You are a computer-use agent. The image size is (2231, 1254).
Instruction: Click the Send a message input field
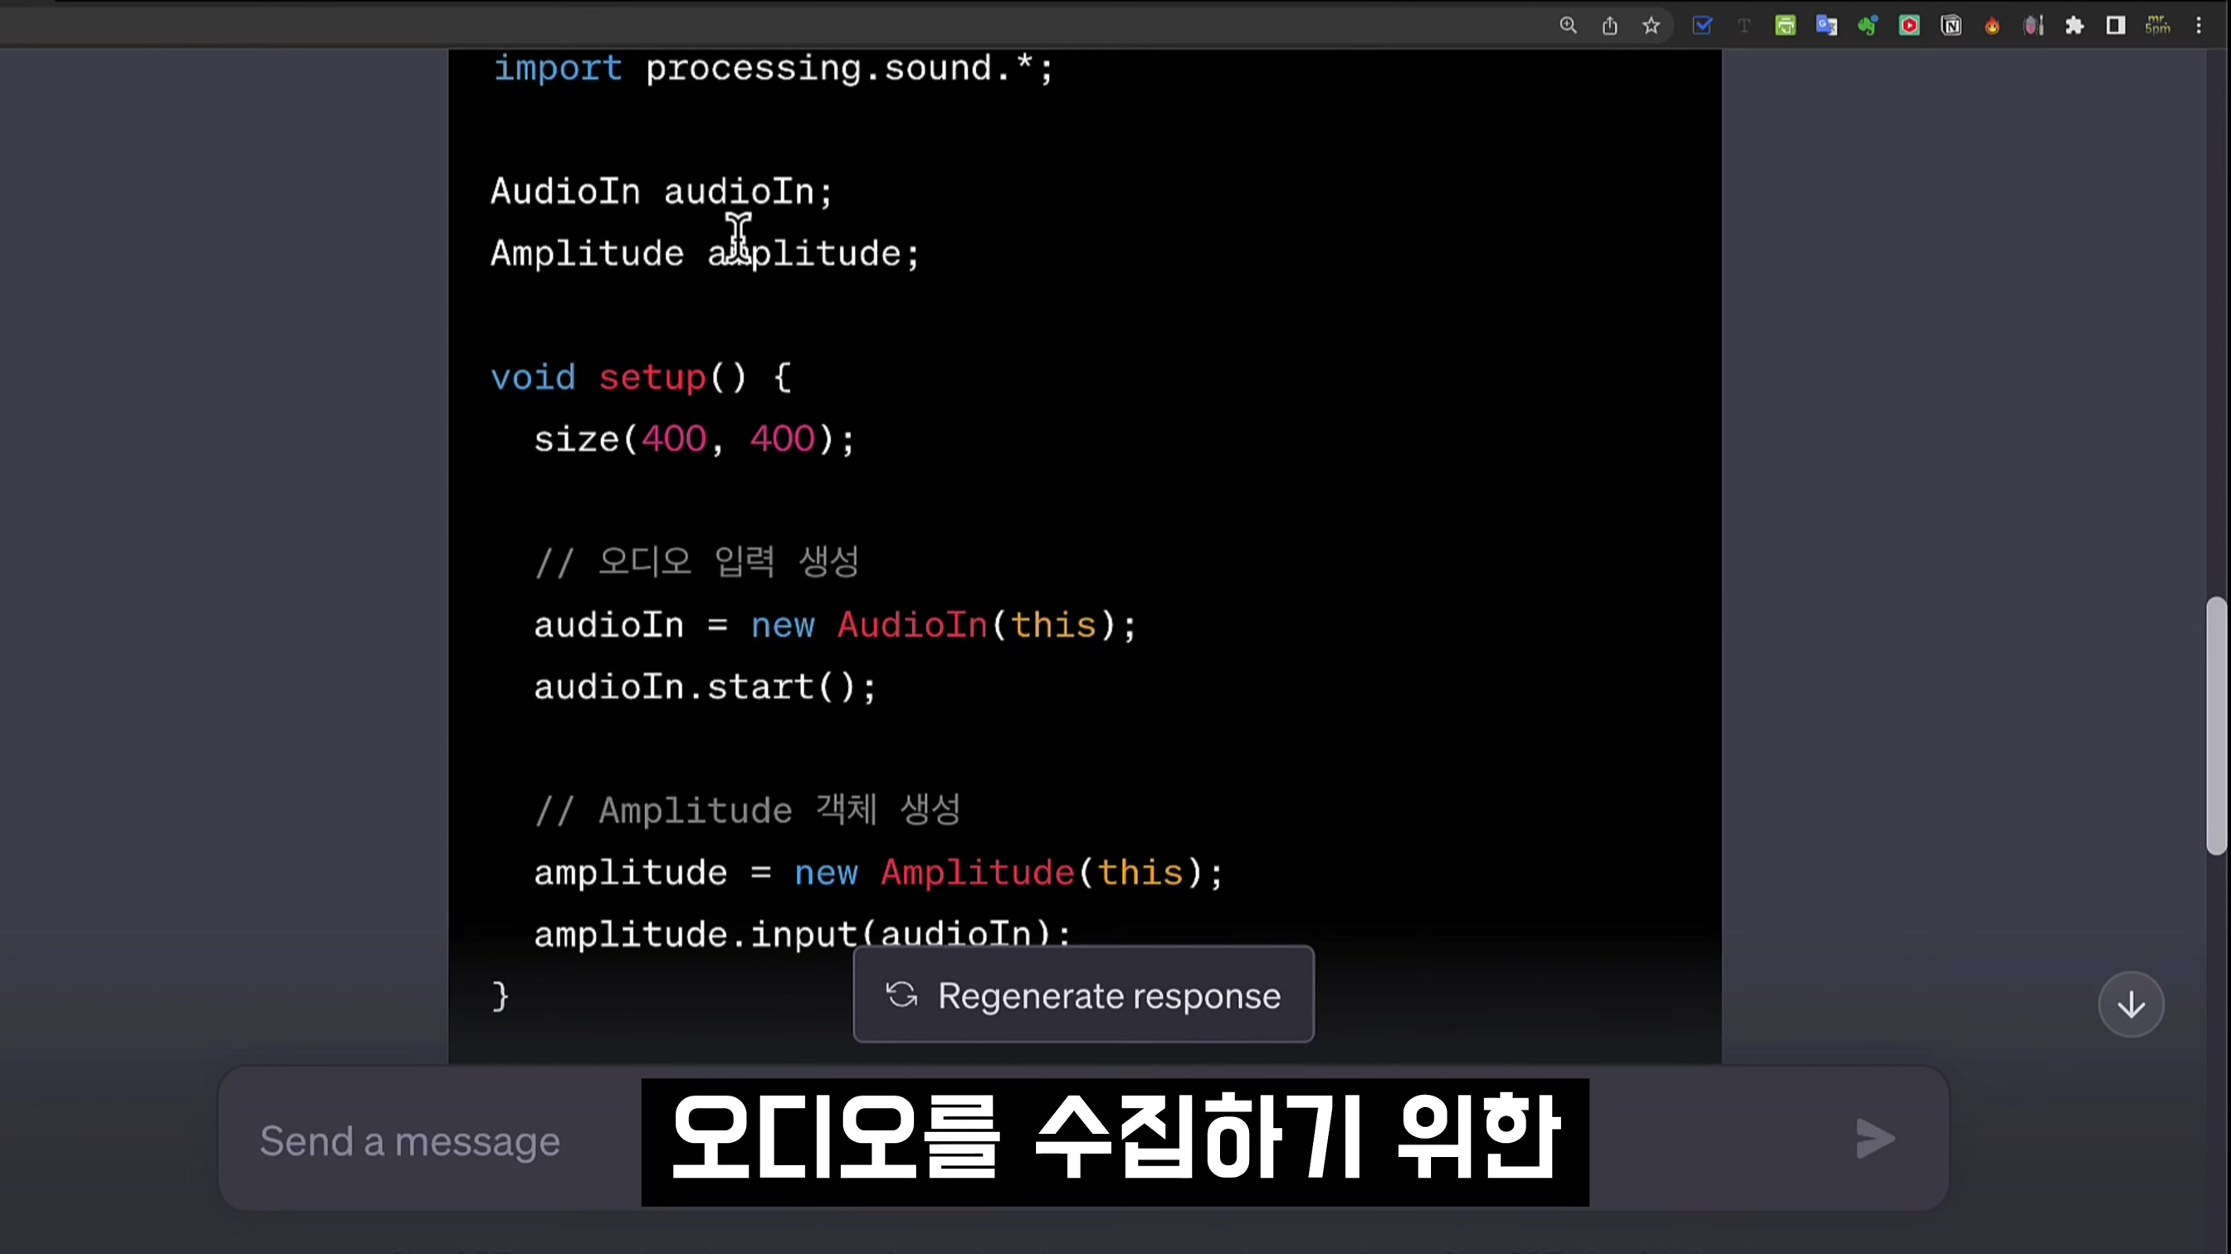1083,1139
